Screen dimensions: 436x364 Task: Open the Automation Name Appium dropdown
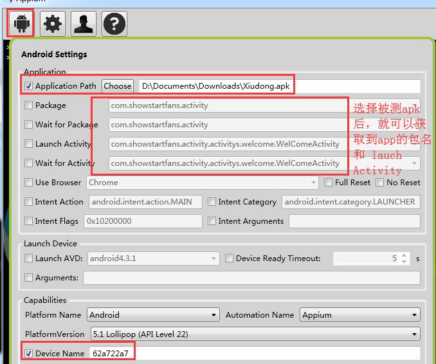point(360,314)
